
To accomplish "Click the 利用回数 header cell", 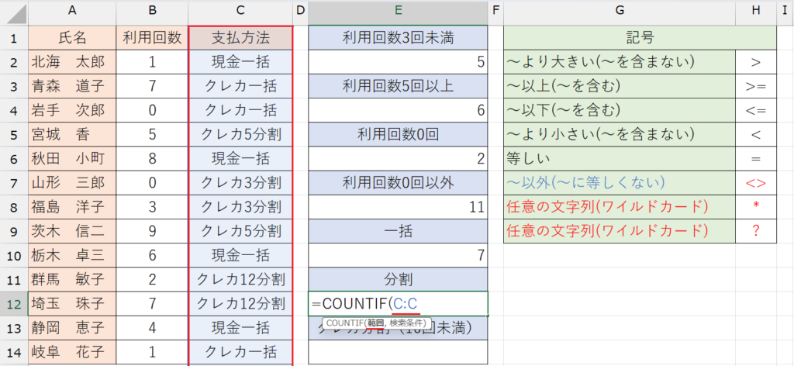I will (152, 37).
